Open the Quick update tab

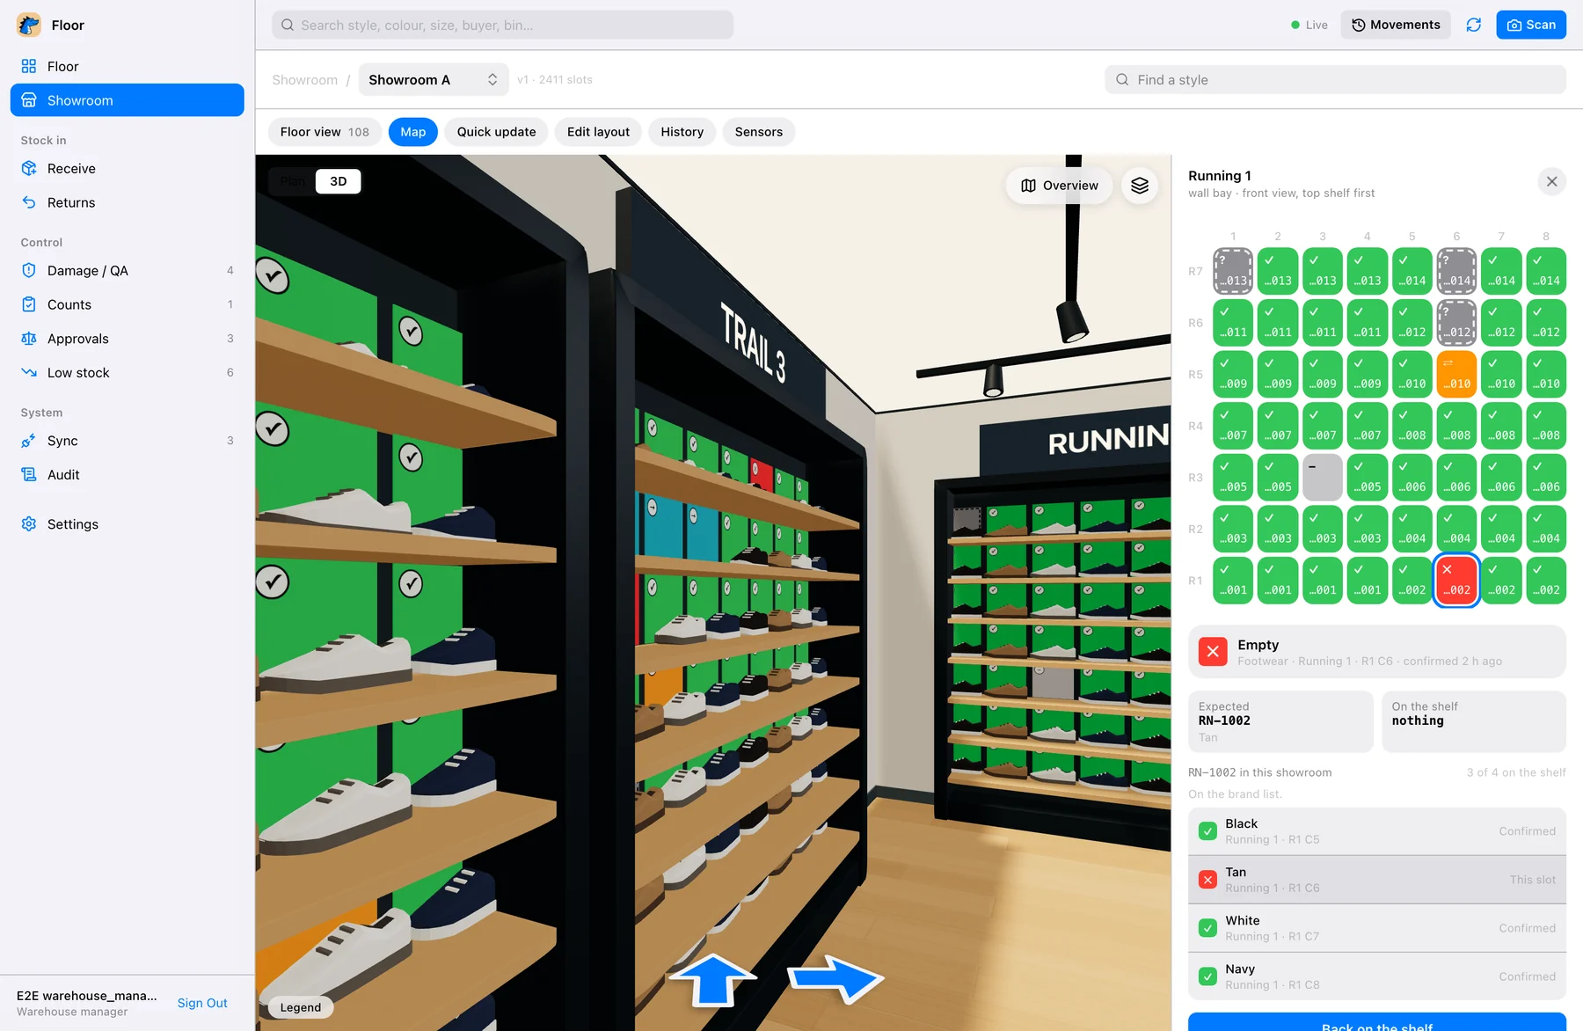tap(496, 132)
